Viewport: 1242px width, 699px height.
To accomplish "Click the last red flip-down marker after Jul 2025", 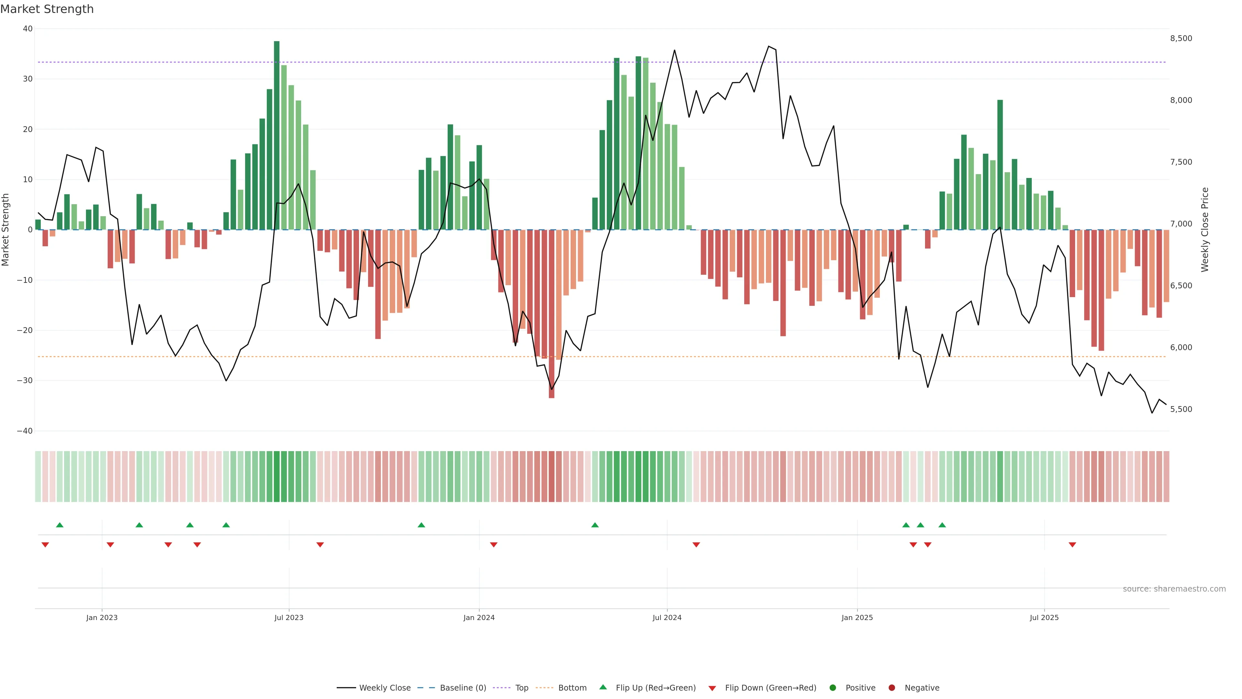I will 1072,545.
